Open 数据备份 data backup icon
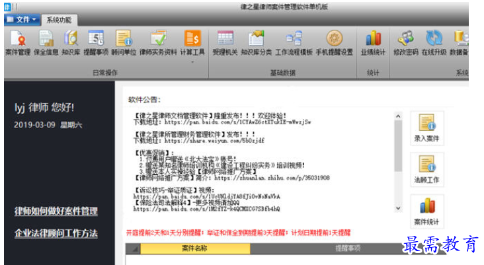 click(459, 43)
